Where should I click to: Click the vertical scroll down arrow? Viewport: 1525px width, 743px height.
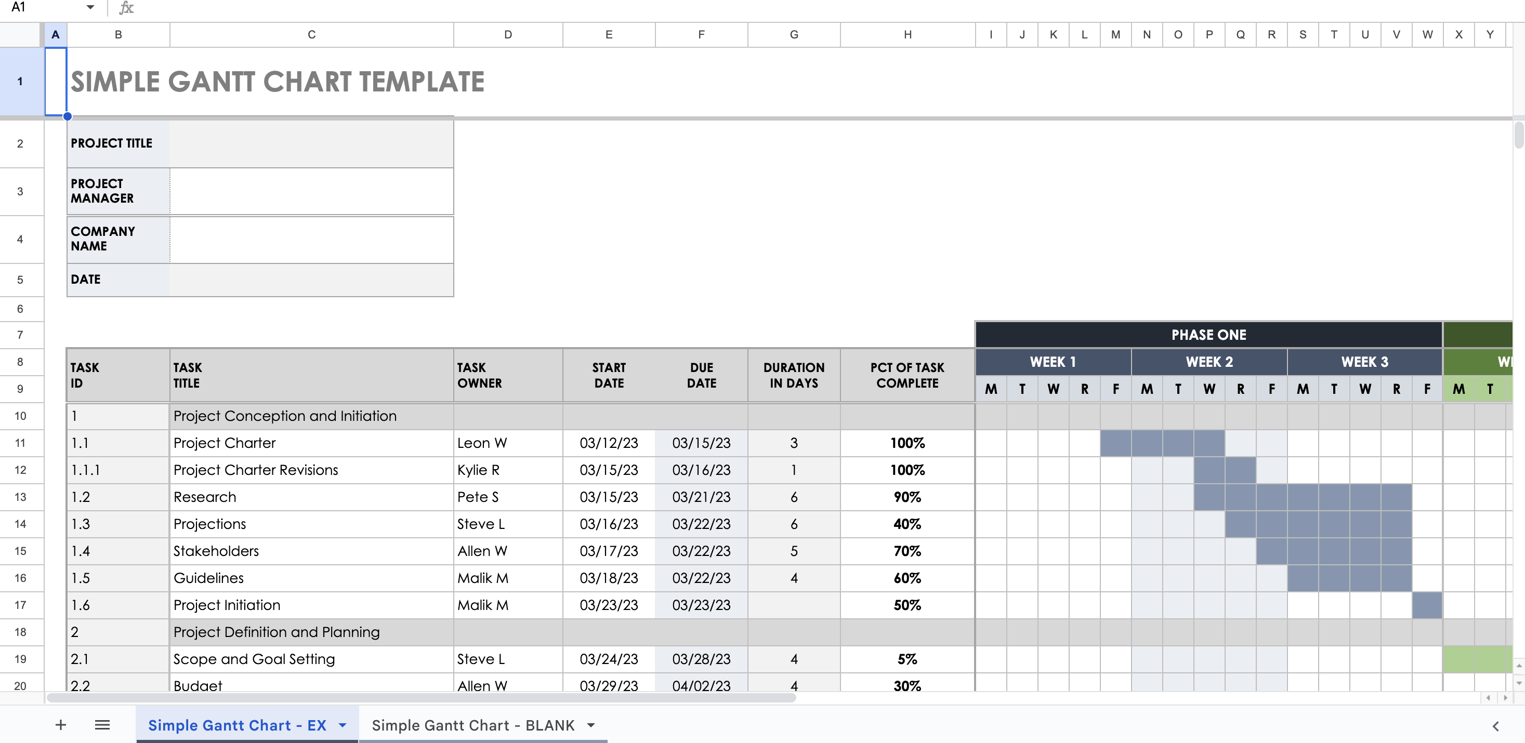[x=1518, y=682]
